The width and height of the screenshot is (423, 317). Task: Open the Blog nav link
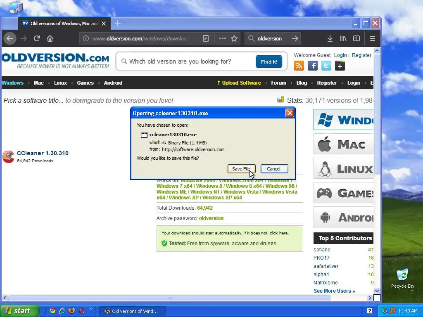coord(302,83)
